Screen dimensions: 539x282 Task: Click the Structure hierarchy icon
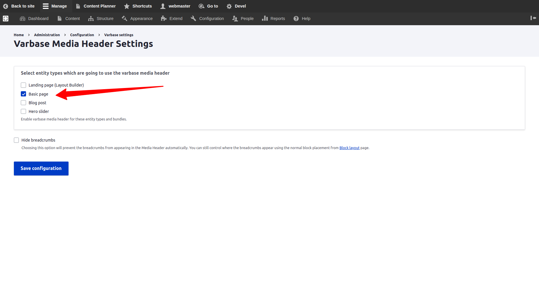[x=91, y=19]
